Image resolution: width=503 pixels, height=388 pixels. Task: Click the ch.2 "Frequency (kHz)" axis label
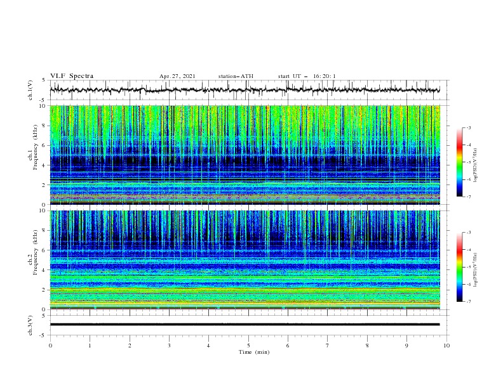click(36, 252)
